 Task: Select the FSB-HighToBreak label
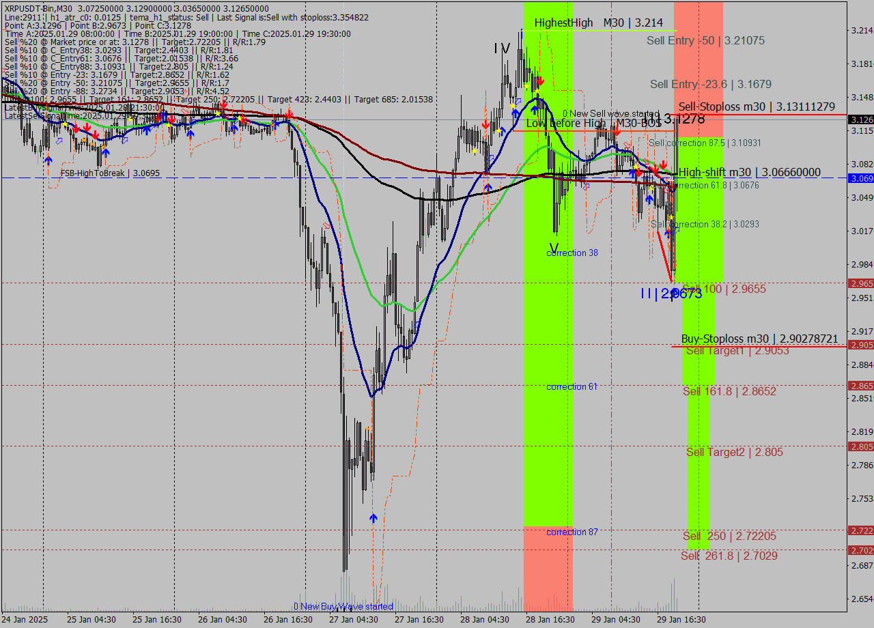pos(111,173)
